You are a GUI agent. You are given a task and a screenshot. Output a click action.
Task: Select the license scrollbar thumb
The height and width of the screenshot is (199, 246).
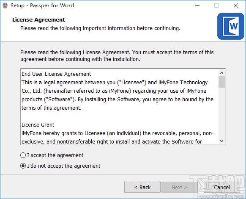pyautogui.click(x=221, y=82)
